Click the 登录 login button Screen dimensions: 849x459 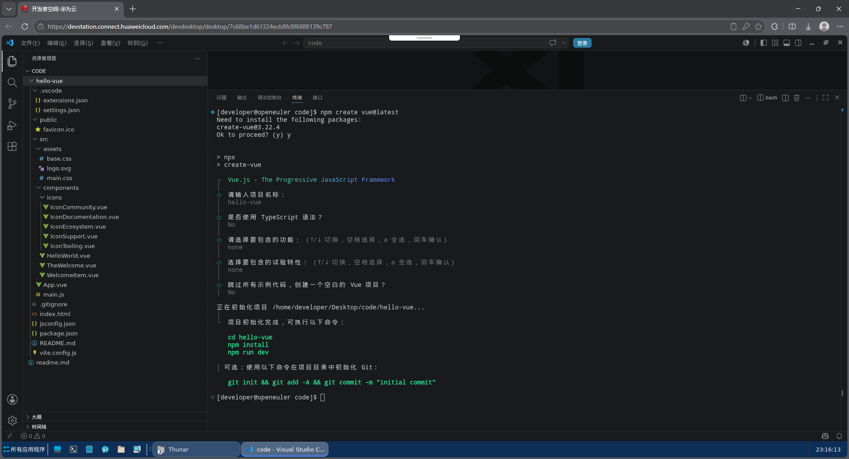582,43
